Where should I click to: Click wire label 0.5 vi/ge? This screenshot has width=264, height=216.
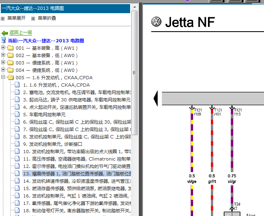tap(192, 179)
